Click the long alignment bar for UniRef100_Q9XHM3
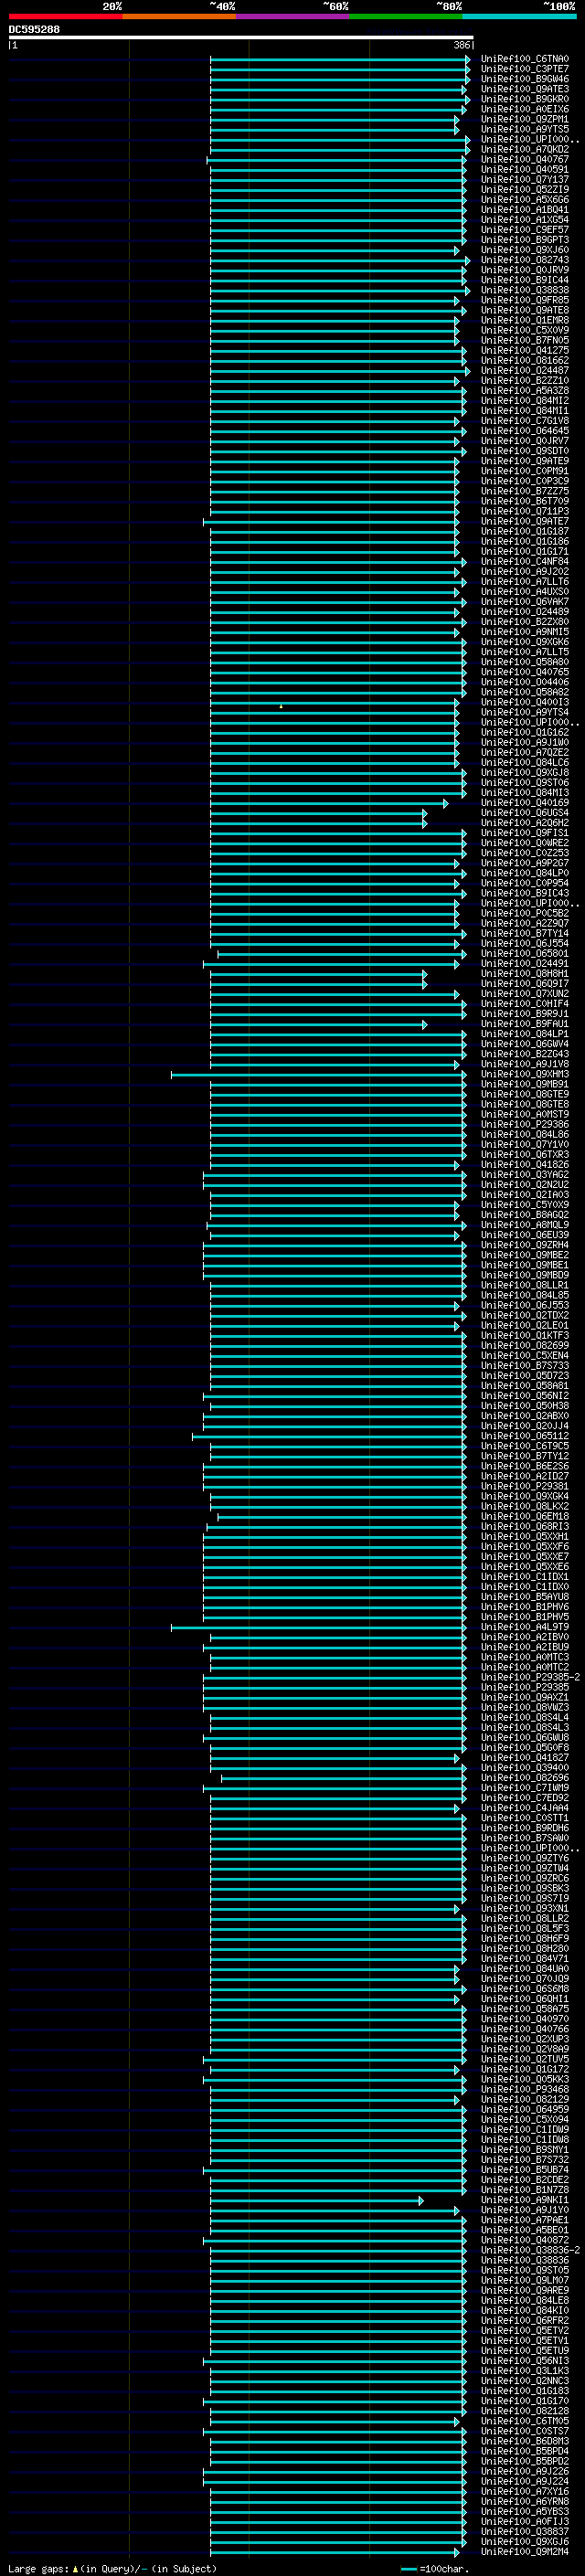This screenshot has width=585, height=2576. 318,1074
